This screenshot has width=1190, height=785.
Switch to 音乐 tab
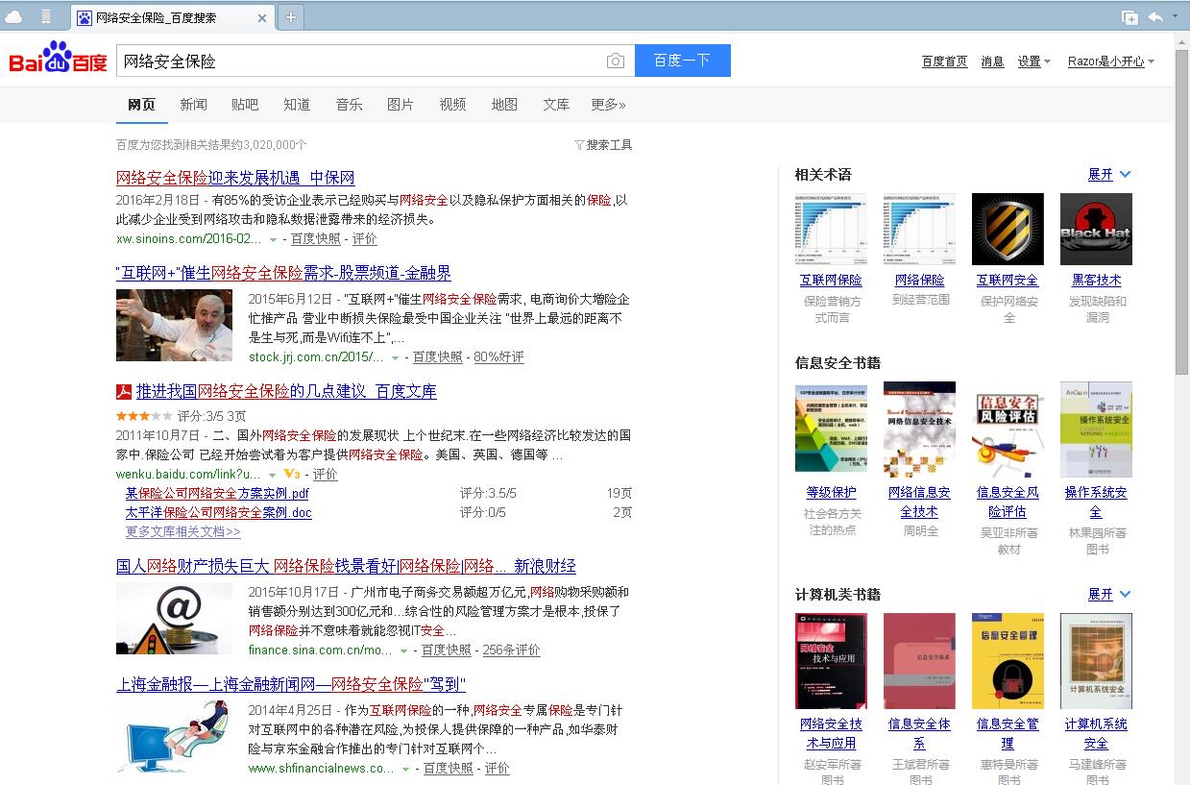(x=349, y=104)
